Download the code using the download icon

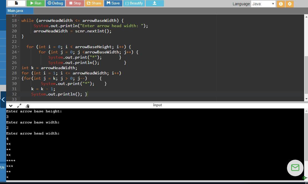pos(154,3)
